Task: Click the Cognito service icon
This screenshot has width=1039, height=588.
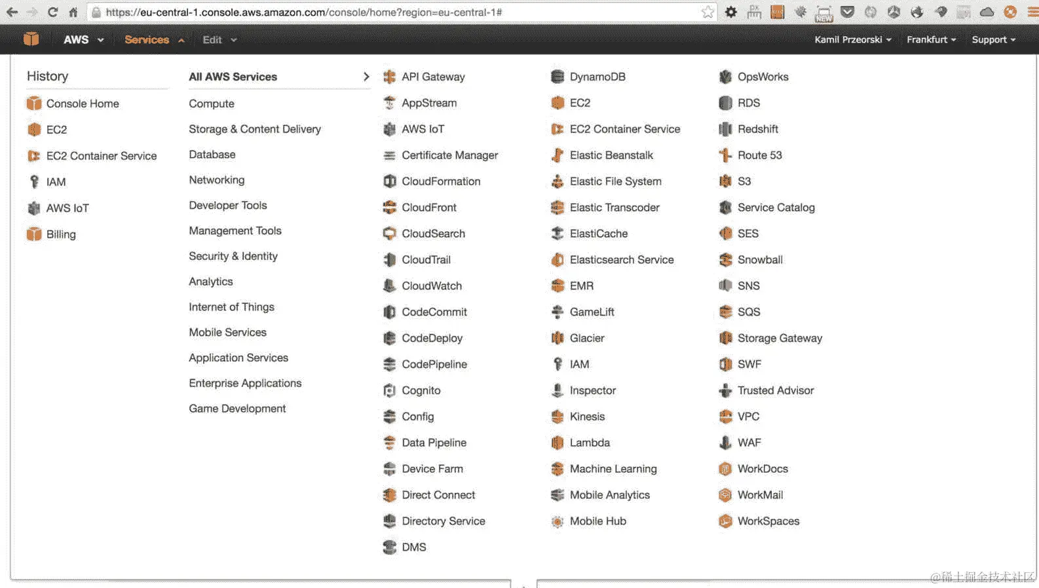Action: point(389,391)
